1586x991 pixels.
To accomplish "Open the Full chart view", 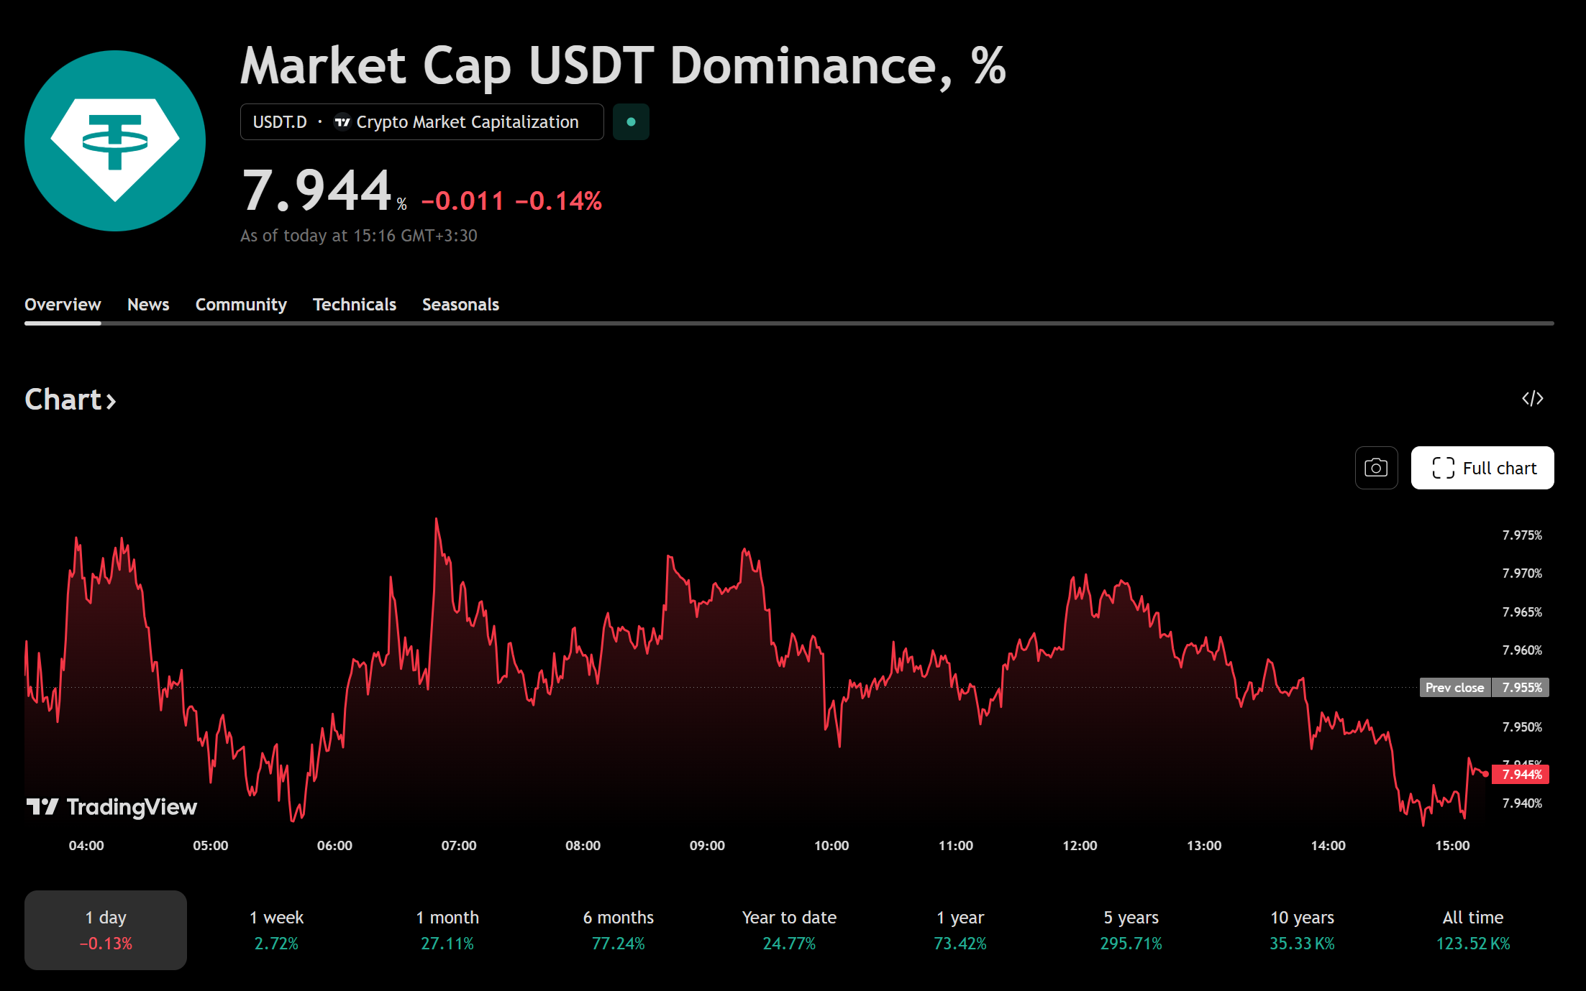I will pos(1482,468).
